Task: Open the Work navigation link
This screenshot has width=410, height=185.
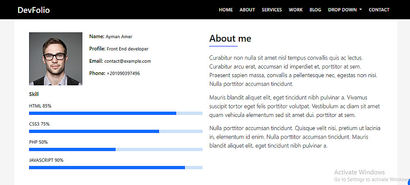Action: [x=296, y=10]
